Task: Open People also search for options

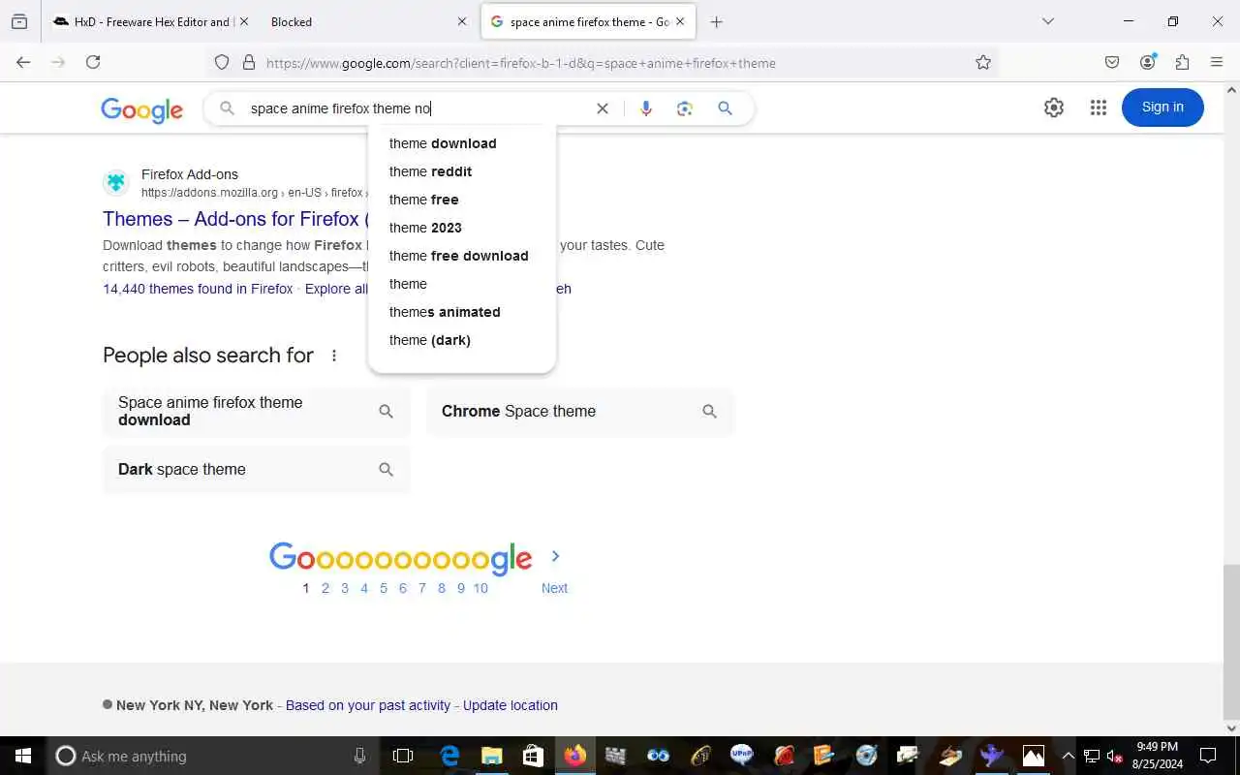Action: pos(334,356)
